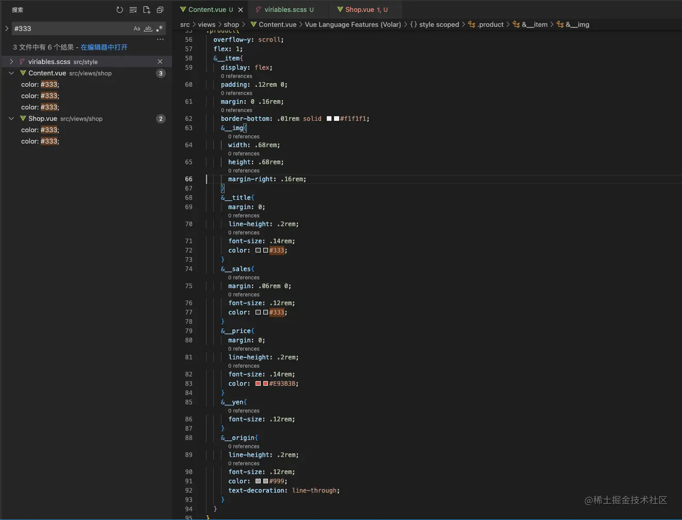
Task: Select third 'color: #333;' result under Content.vue
Action: pos(40,107)
